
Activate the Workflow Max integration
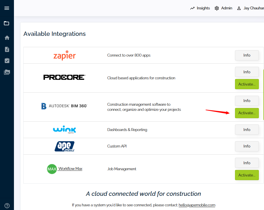point(247,175)
